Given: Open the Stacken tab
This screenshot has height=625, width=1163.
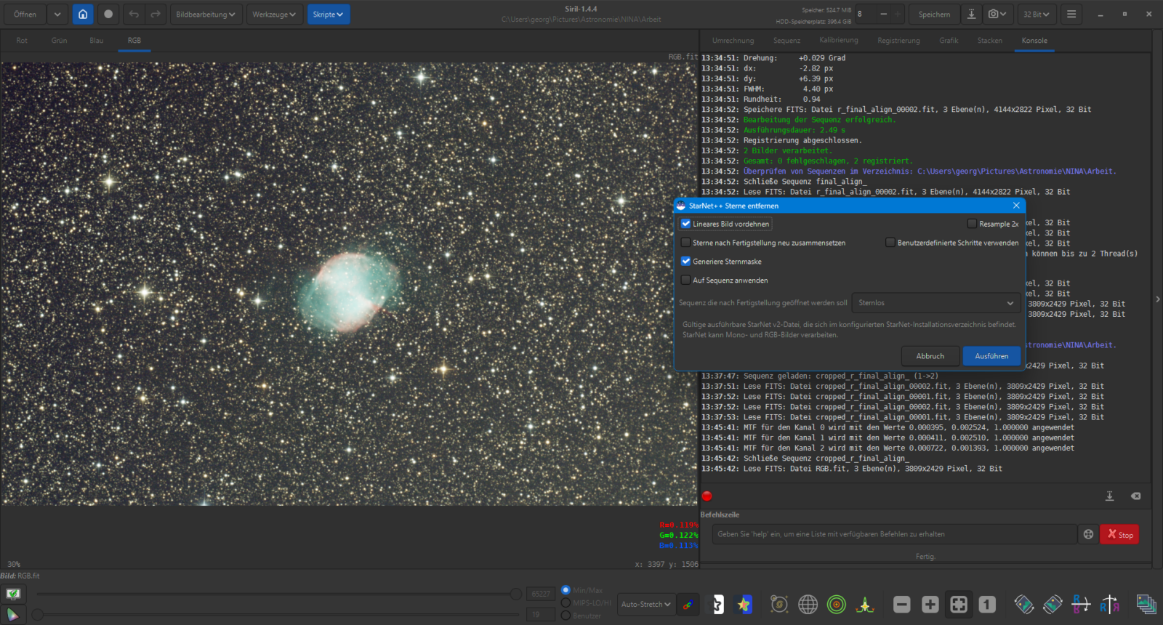Looking at the screenshot, I should click(989, 41).
